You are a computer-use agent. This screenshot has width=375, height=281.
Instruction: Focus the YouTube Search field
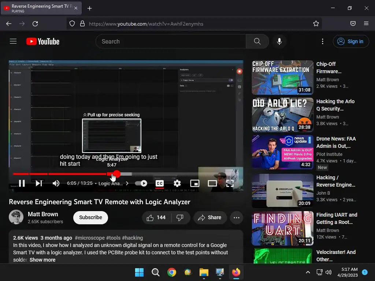(171, 41)
